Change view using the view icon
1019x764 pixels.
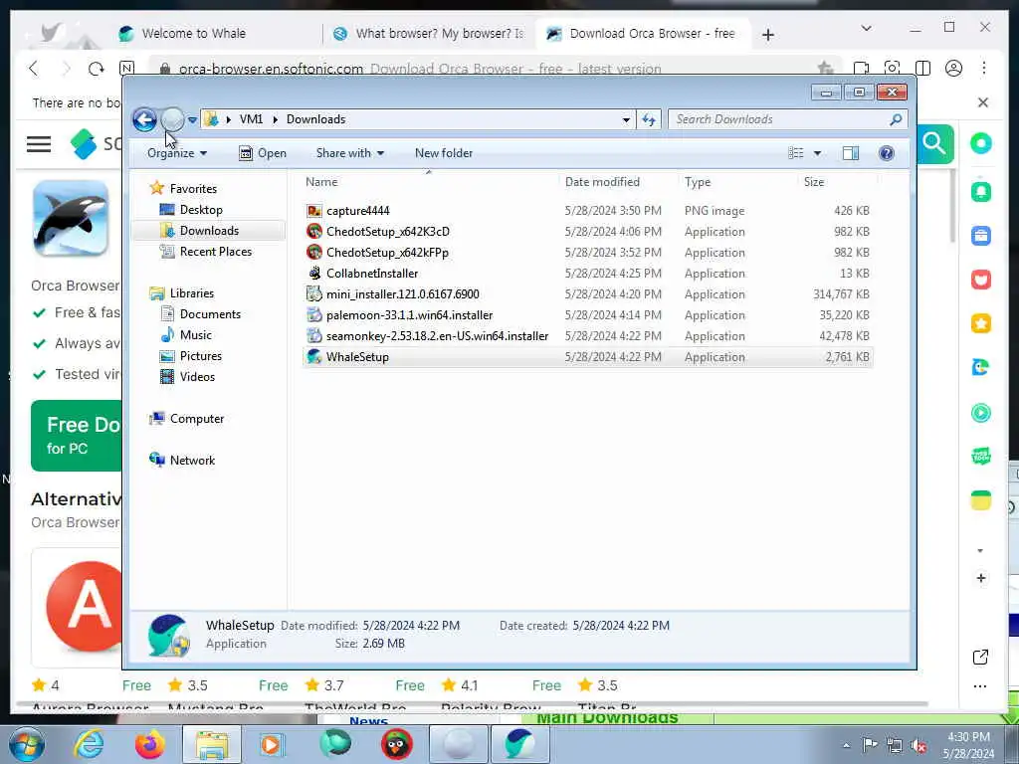pyautogui.click(x=796, y=153)
